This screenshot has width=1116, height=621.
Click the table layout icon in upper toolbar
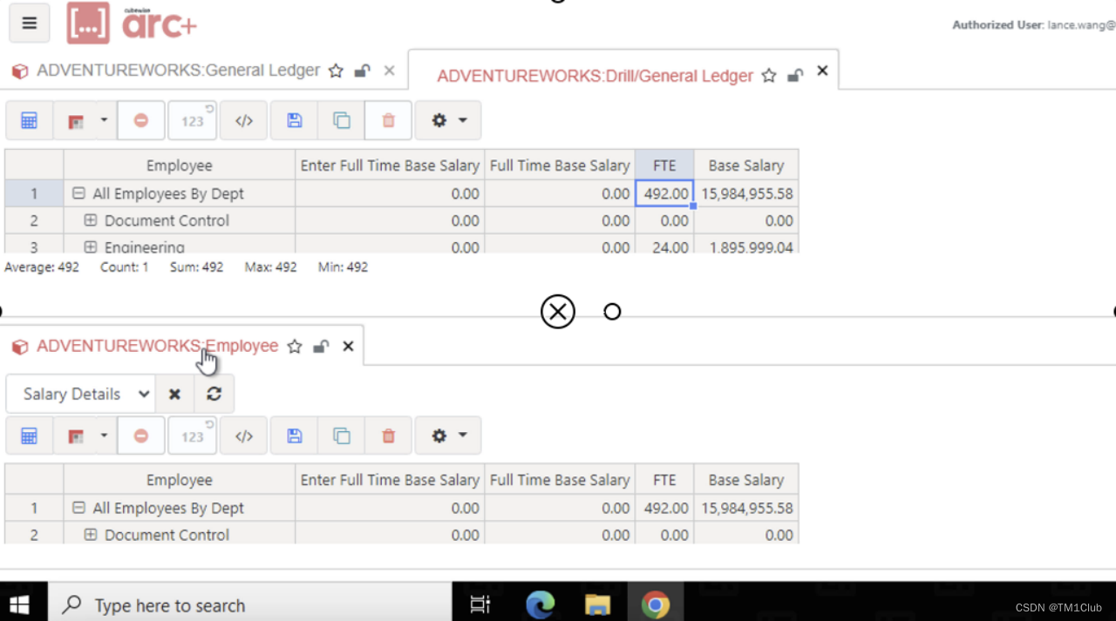coord(76,121)
